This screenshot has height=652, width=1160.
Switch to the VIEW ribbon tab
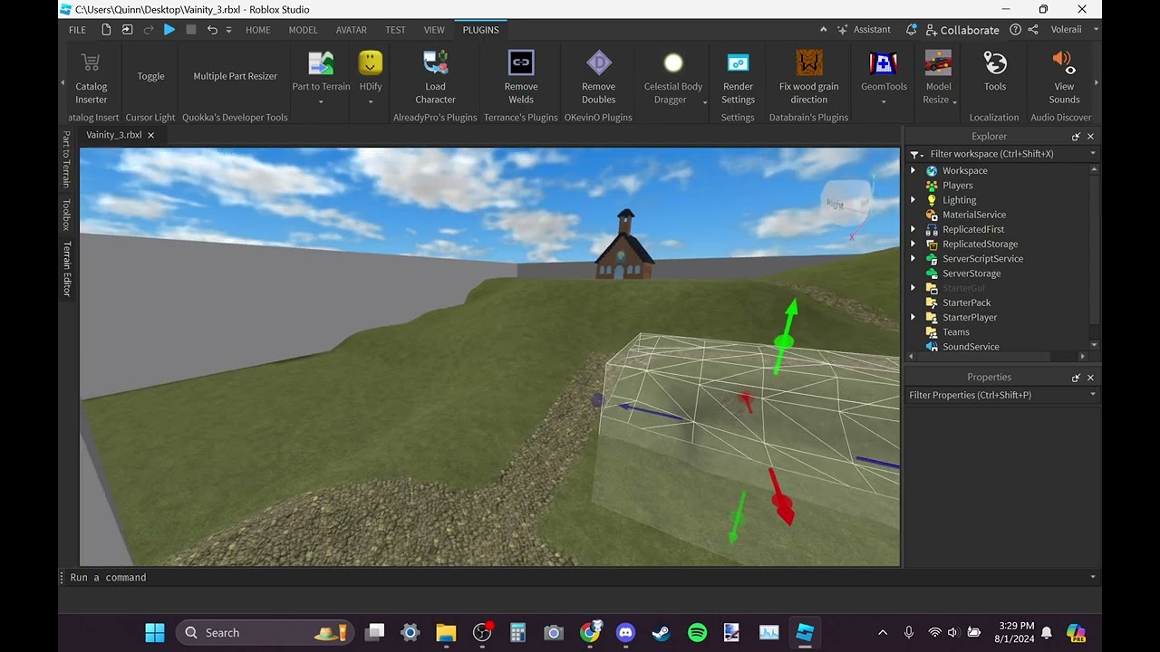point(434,30)
